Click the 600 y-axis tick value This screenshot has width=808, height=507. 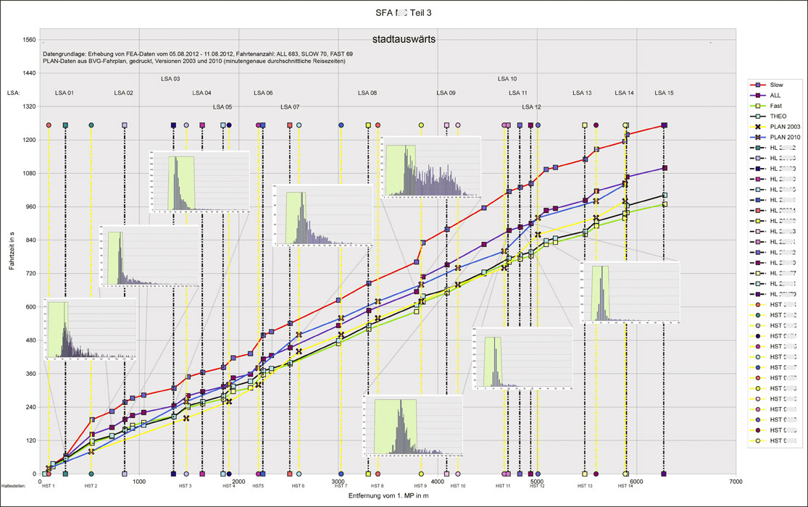pos(31,307)
